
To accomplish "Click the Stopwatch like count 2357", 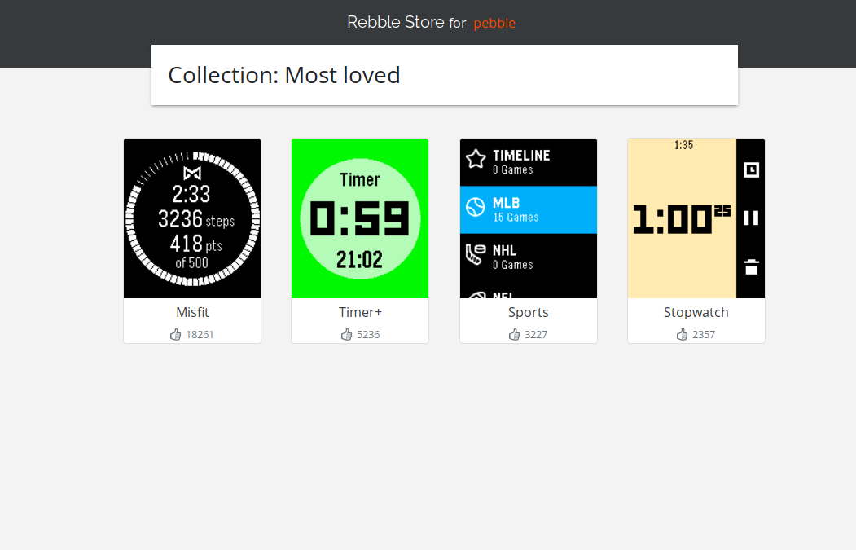I will pos(704,335).
